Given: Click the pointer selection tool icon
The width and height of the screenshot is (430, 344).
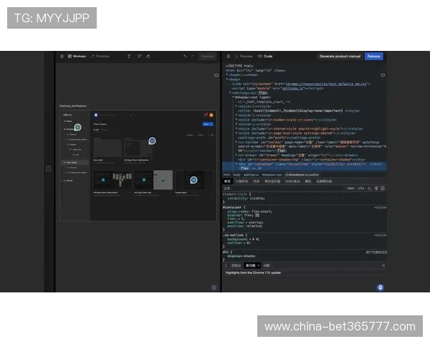Looking at the screenshot, I should pos(139,56).
